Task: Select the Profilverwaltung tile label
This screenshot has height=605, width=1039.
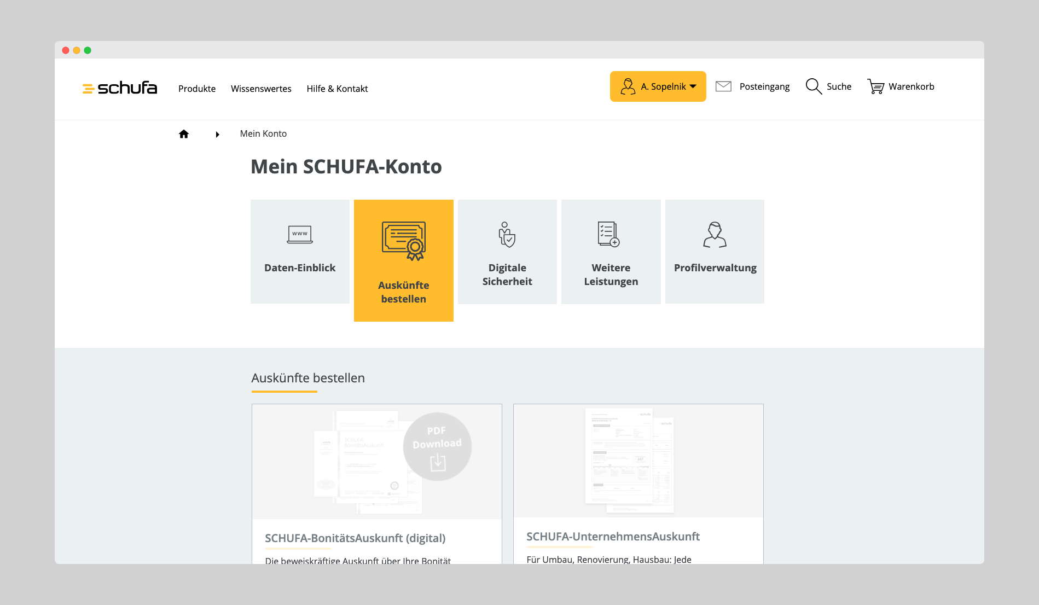Action: 715,268
